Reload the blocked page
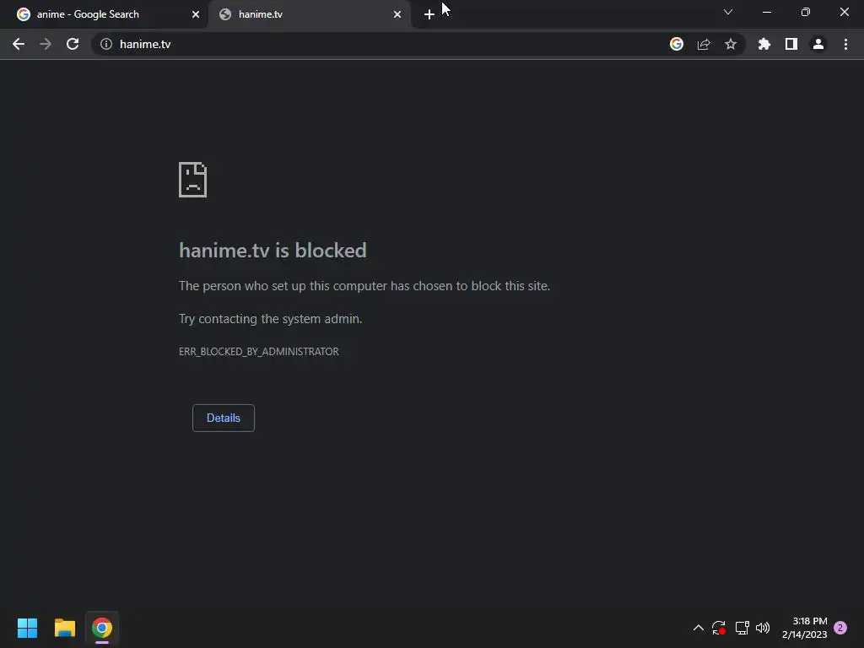The height and width of the screenshot is (648, 864). coord(73,44)
